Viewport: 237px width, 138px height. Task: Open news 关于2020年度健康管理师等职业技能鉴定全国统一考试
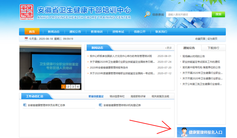pyautogui.click(x=122, y=73)
